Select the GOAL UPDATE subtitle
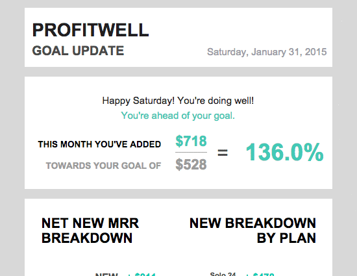Image resolution: width=357 pixels, height=276 pixels. (x=78, y=51)
